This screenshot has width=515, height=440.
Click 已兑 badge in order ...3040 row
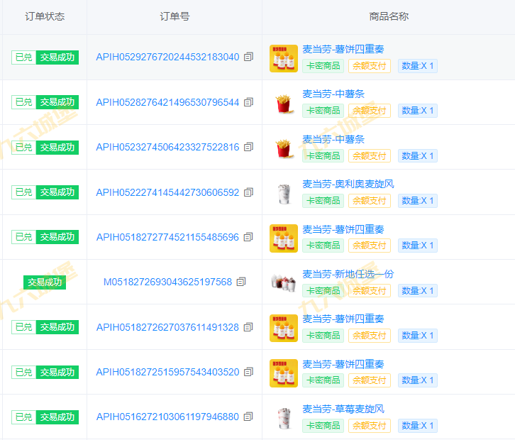click(x=23, y=57)
